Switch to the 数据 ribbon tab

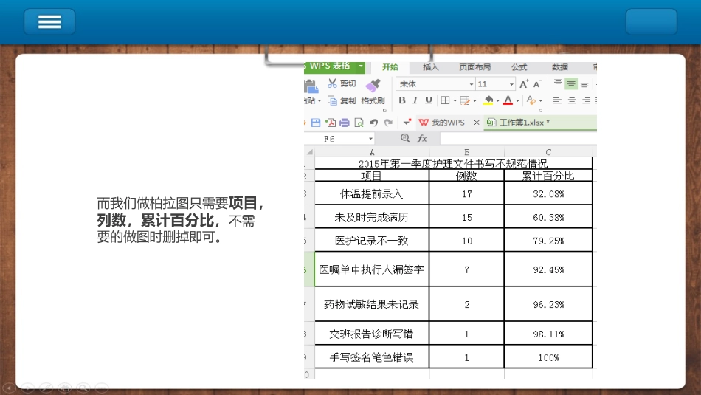tap(560, 67)
